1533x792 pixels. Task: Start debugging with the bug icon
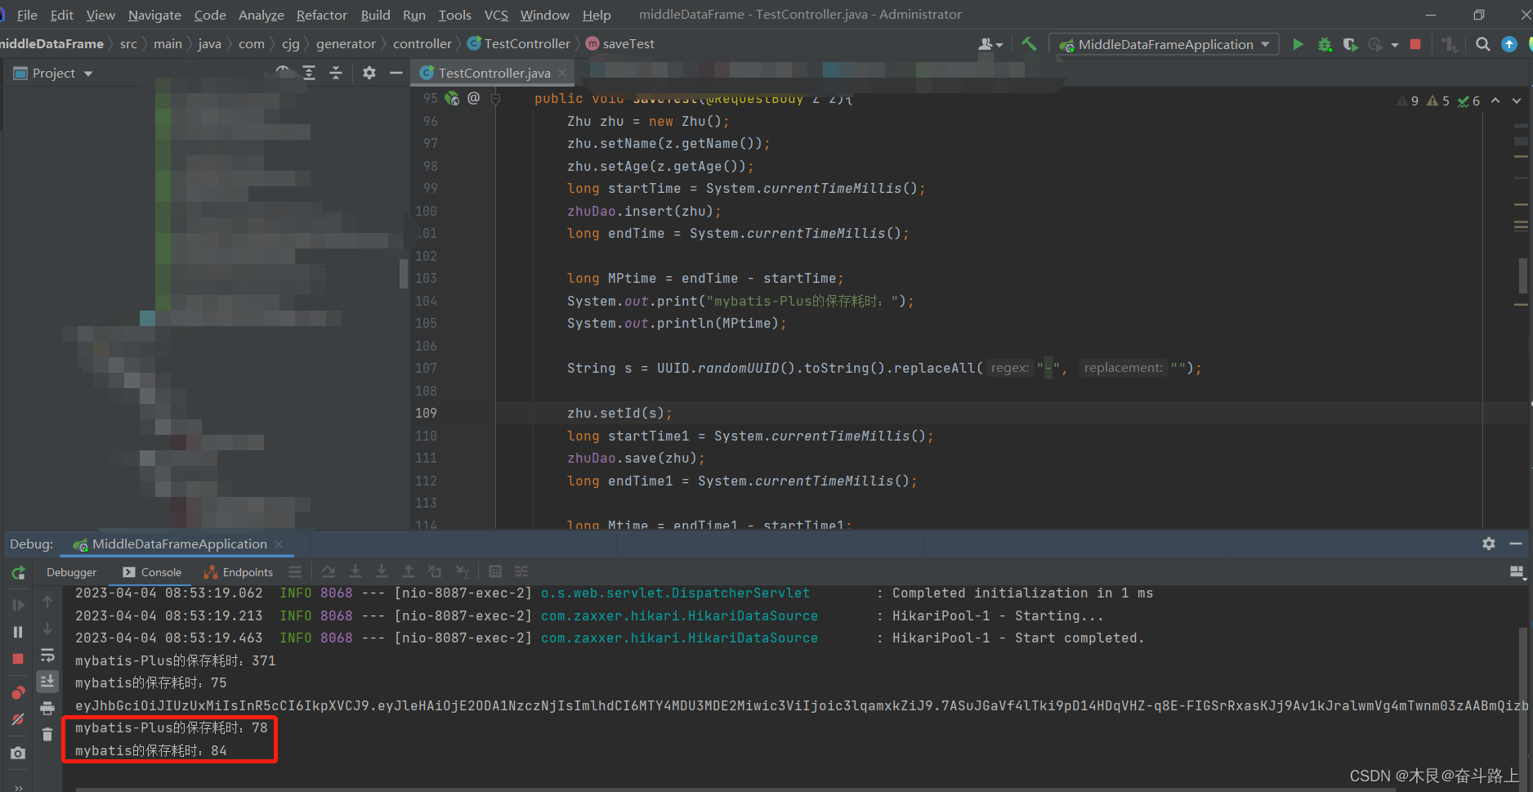click(1325, 44)
